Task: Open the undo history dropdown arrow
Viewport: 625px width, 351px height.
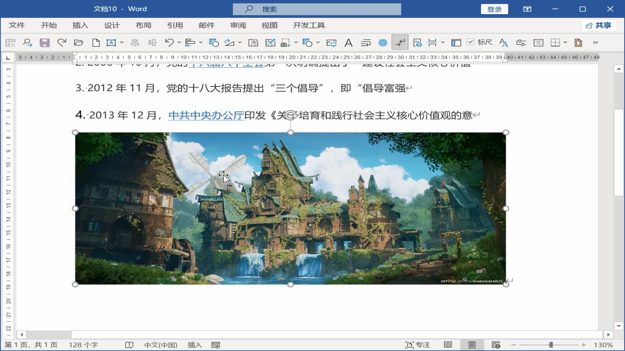Action: 179,43
